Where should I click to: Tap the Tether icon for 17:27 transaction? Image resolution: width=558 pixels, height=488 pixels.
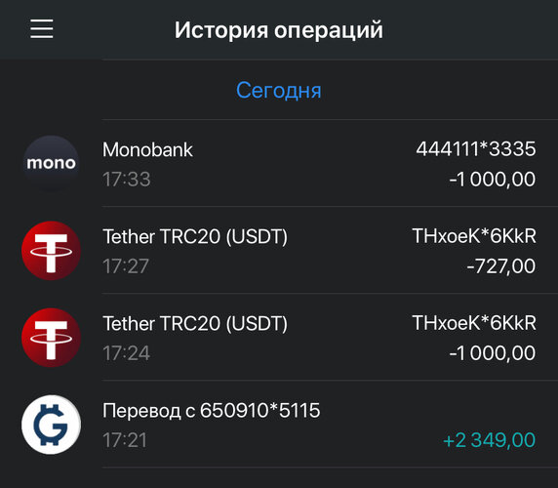click(x=52, y=251)
